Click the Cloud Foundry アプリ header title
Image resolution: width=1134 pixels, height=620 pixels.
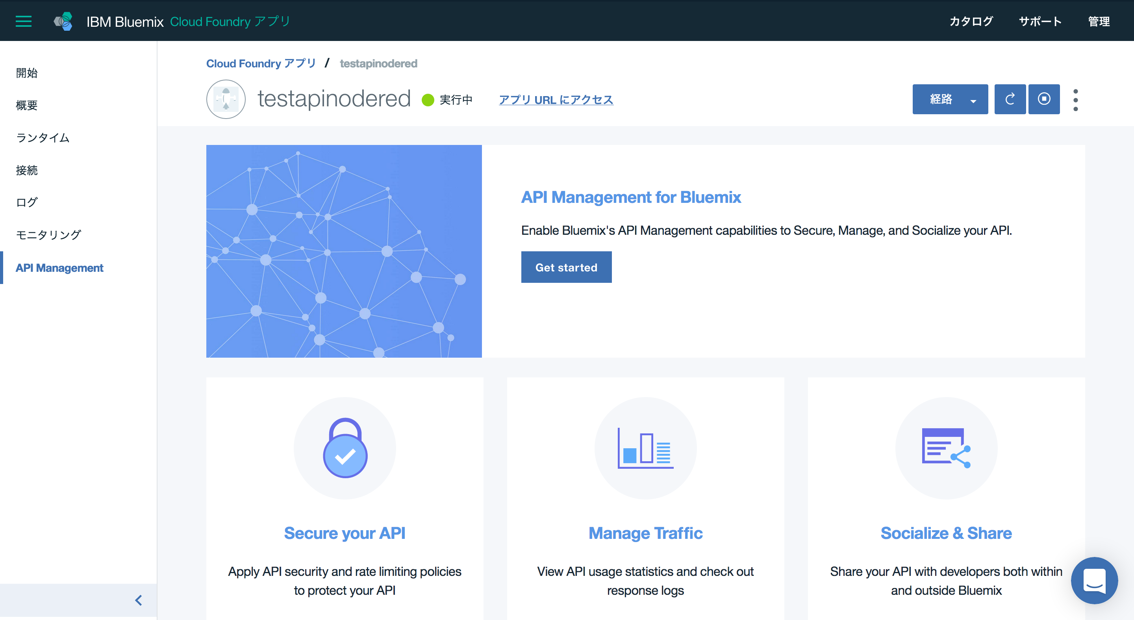point(230,21)
